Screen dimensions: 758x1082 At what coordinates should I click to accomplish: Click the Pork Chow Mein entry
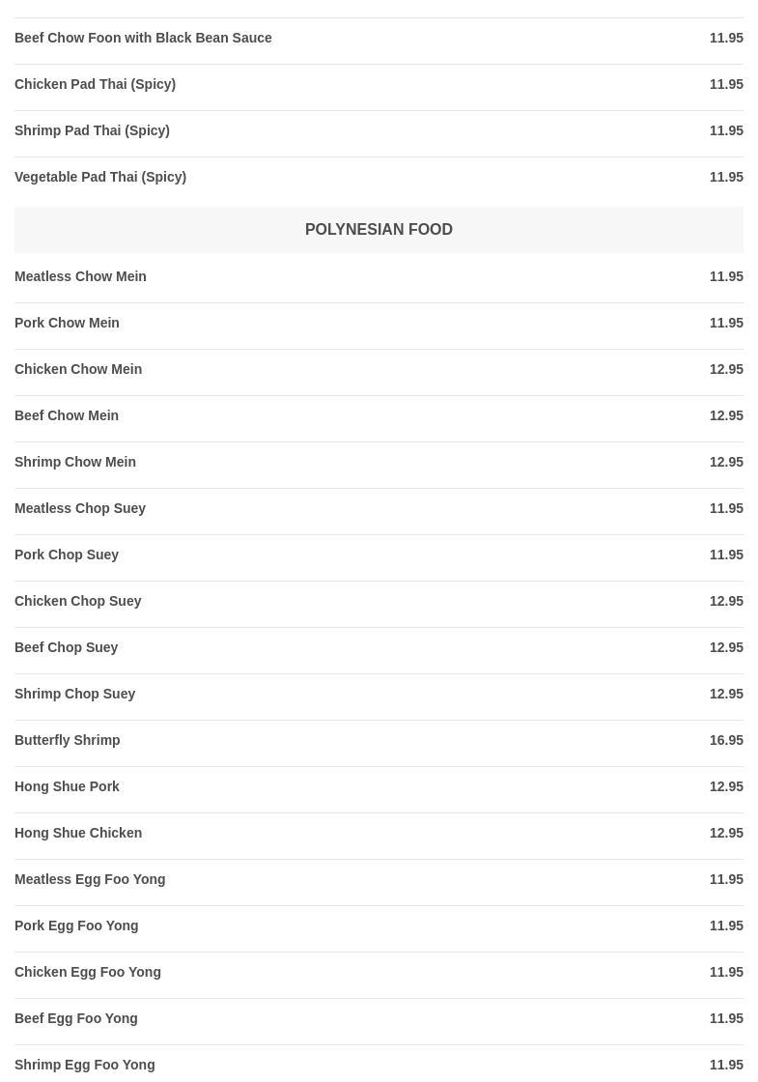pyautogui.click(x=67, y=323)
